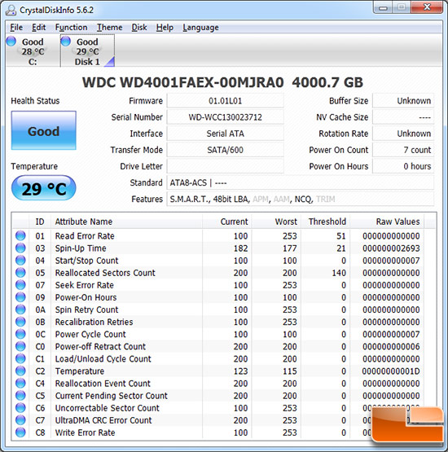Click blue status icon for Spin Retry Count
The height and width of the screenshot is (452, 448).
pos(20,309)
